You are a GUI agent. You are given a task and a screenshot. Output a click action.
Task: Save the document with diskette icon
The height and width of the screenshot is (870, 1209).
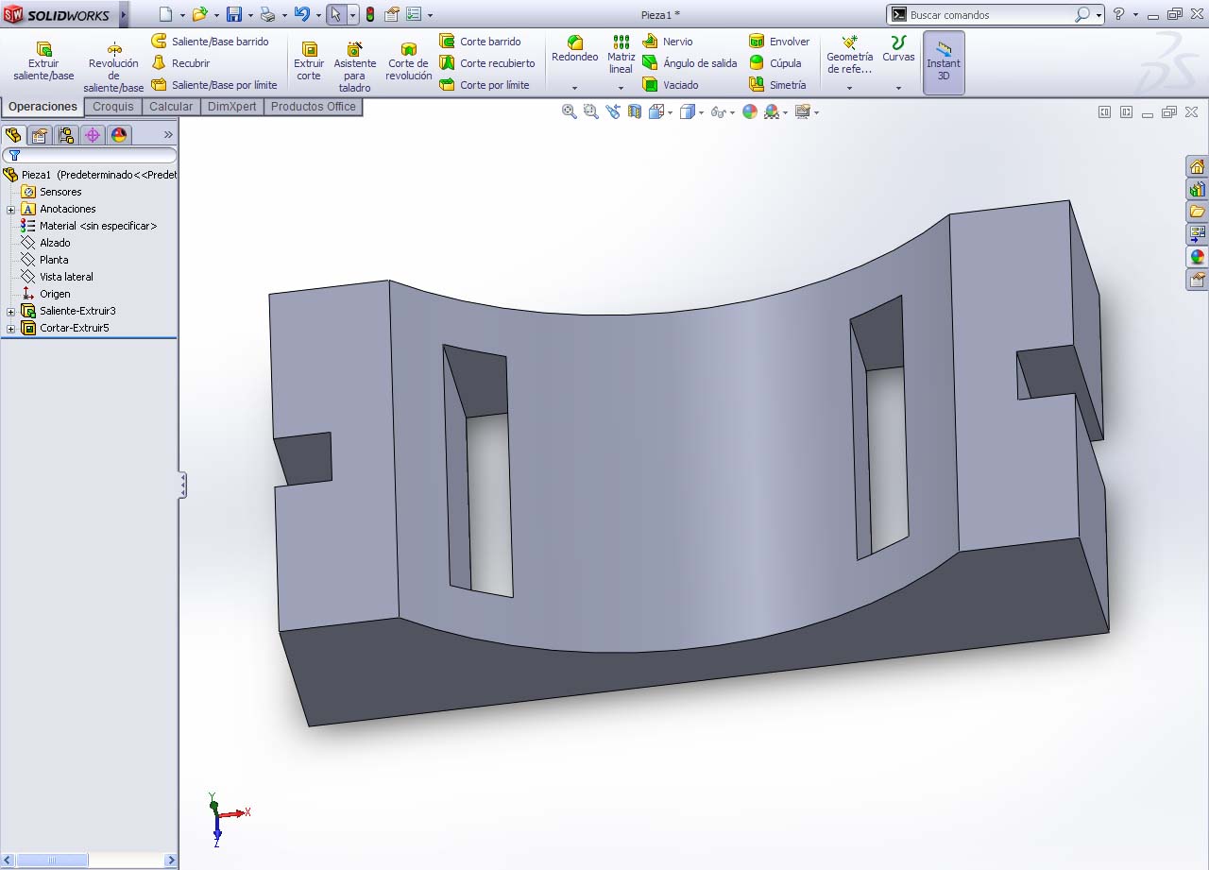pos(234,14)
